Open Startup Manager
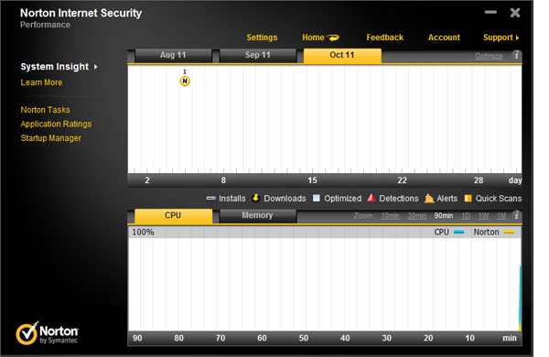This screenshot has height=357, width=549. click(x=50, y=138)
